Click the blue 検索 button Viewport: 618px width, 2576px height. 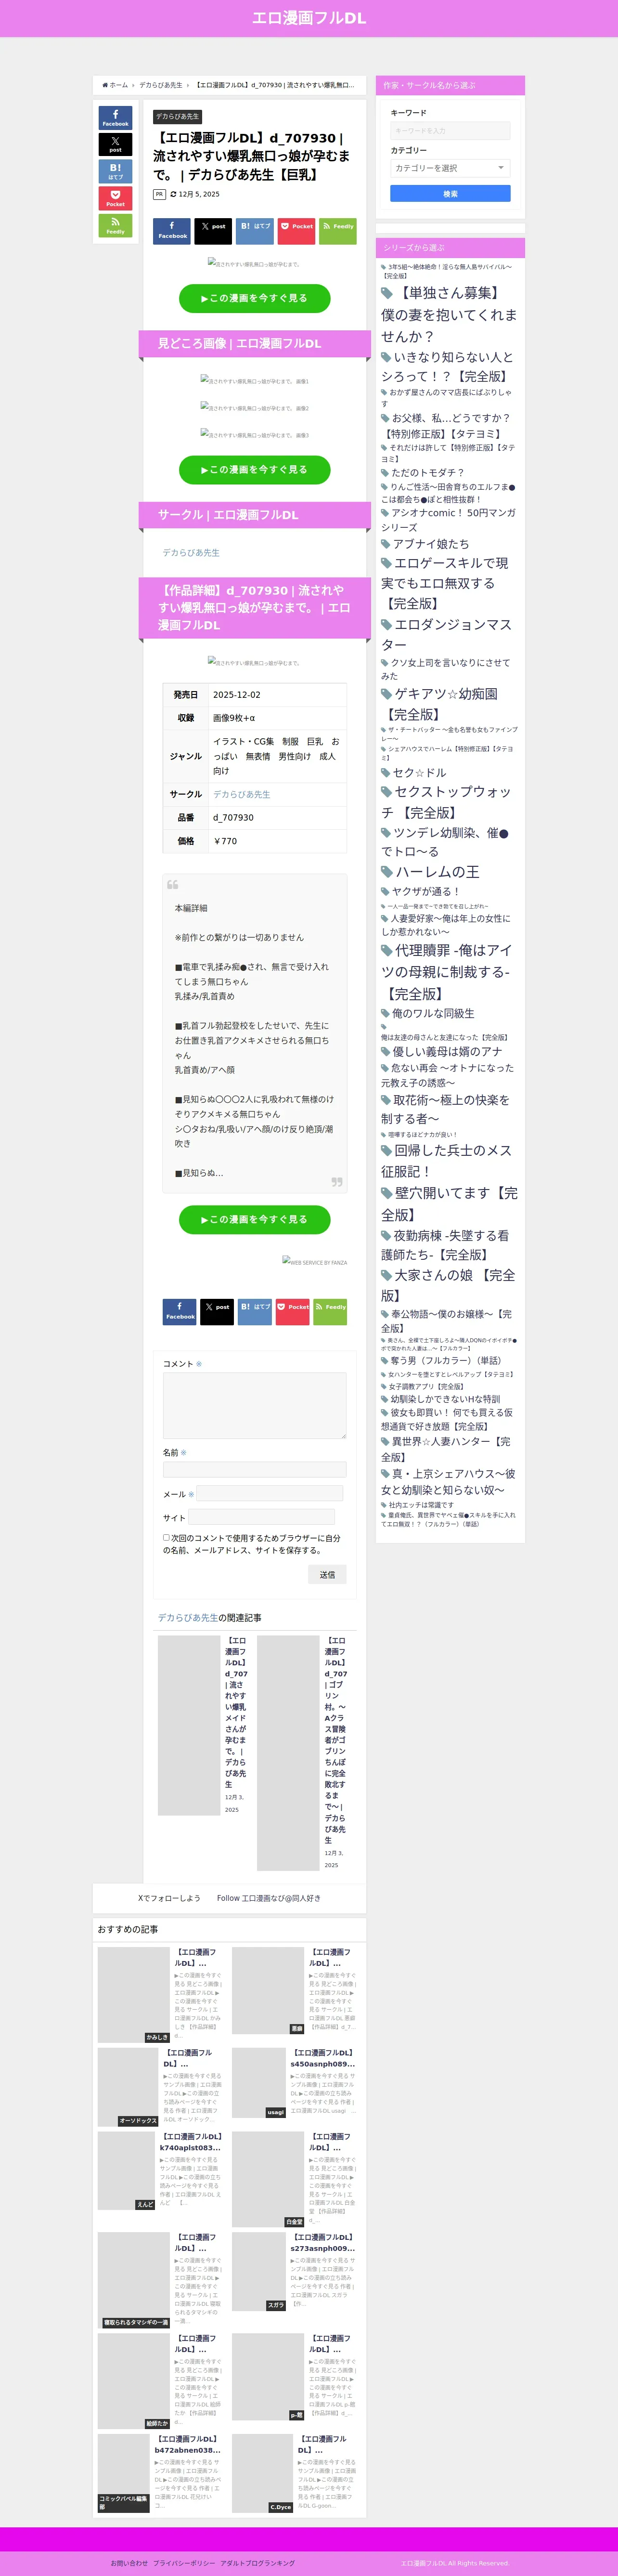(x=450, y=194)
